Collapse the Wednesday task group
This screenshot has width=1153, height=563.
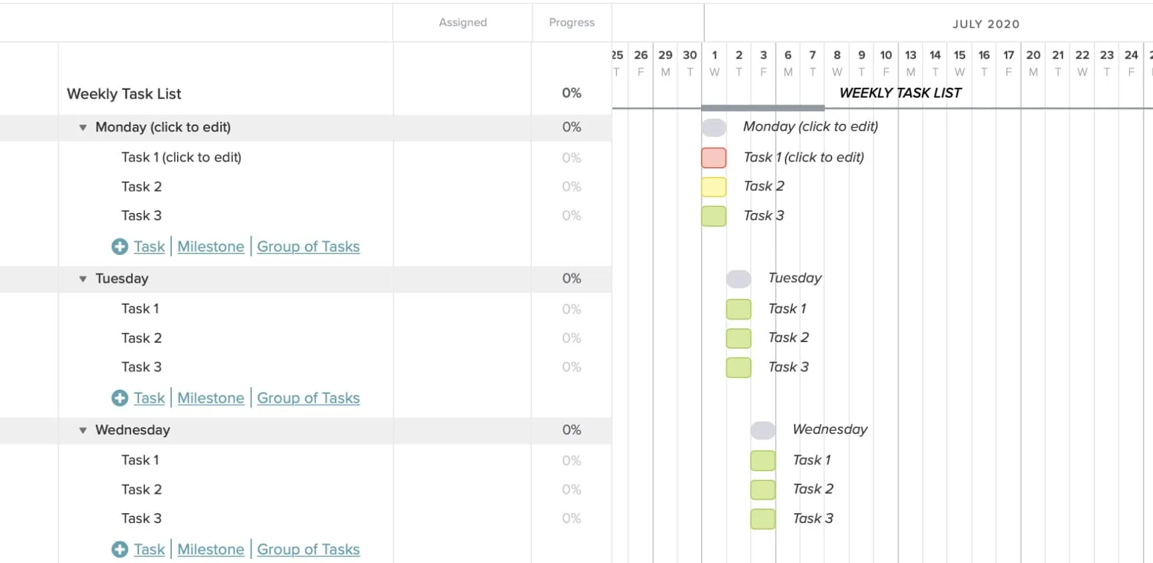(x=82, y=430)
